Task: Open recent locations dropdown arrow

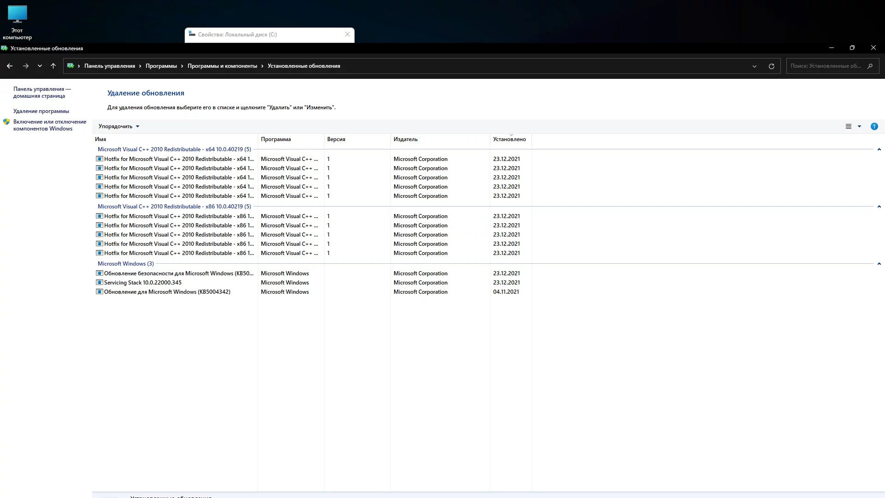Action: 40,66
